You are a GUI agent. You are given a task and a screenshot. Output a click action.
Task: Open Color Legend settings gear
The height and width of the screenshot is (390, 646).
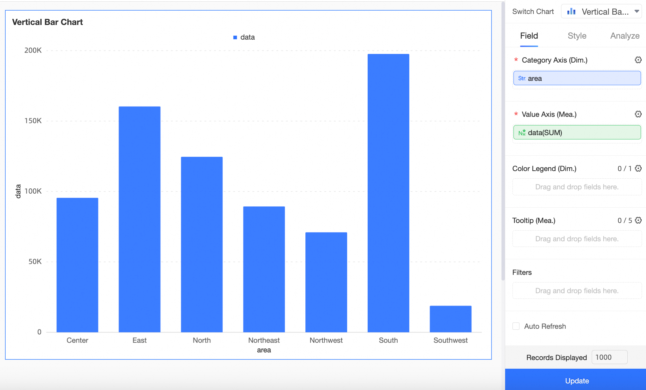tap(638, 168)
